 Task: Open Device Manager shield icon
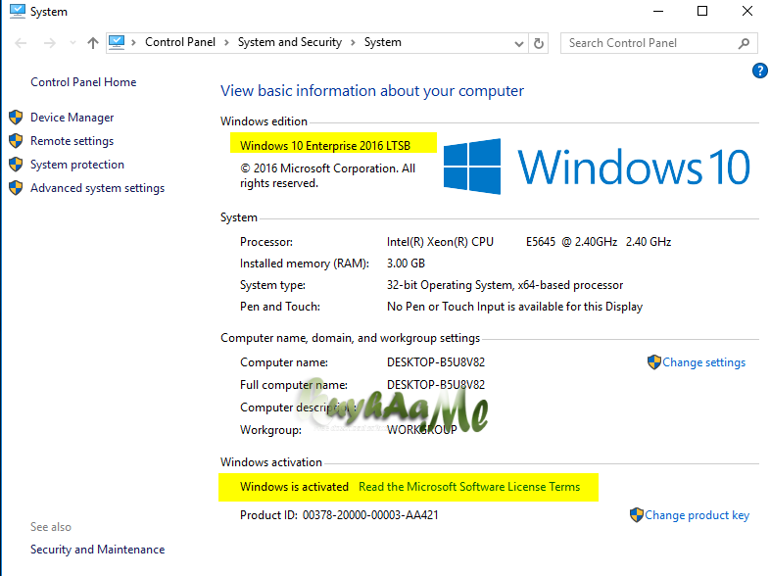pyautogui.click(x=16, y=118)
